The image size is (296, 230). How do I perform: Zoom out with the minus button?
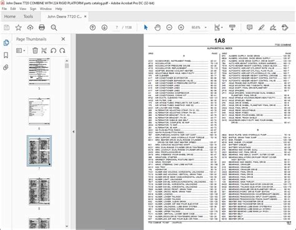pos(169,27)
